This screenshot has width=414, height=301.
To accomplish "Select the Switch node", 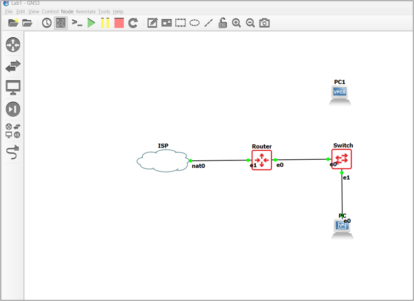I will click(x=342, y=159).
